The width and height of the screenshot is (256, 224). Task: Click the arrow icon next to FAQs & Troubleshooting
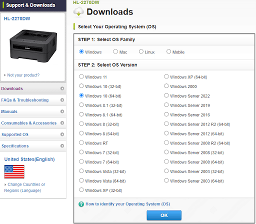[x=62, y=100]
